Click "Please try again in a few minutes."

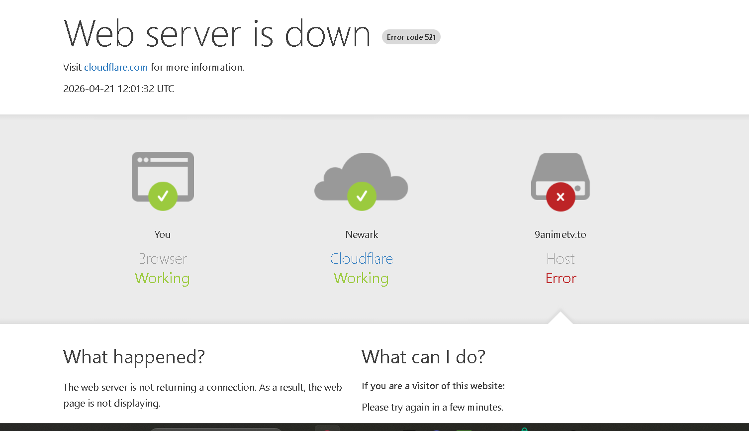click(433, 407)
